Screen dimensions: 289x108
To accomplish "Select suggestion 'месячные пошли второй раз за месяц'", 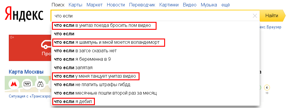I will tap(156, 93).
